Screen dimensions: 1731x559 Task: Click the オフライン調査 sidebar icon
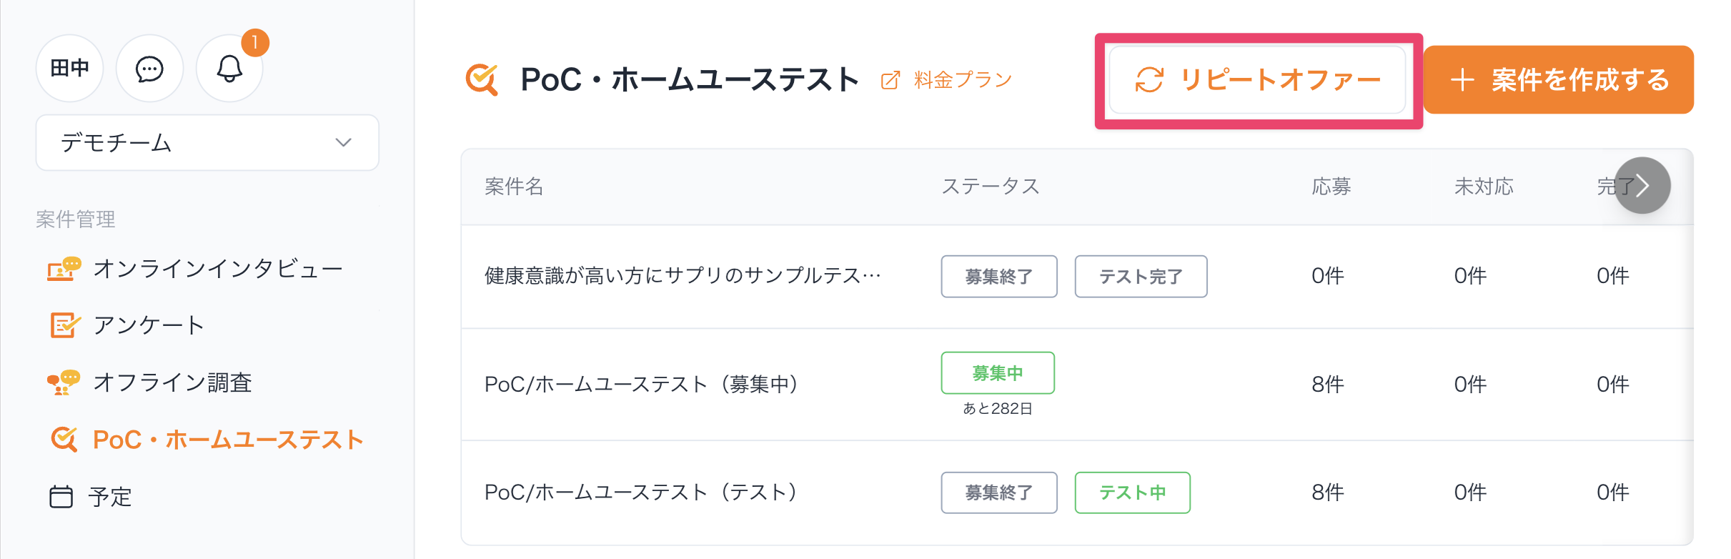[64, 382]
